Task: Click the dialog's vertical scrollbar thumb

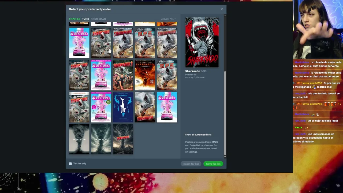Action: click(225, 113)
